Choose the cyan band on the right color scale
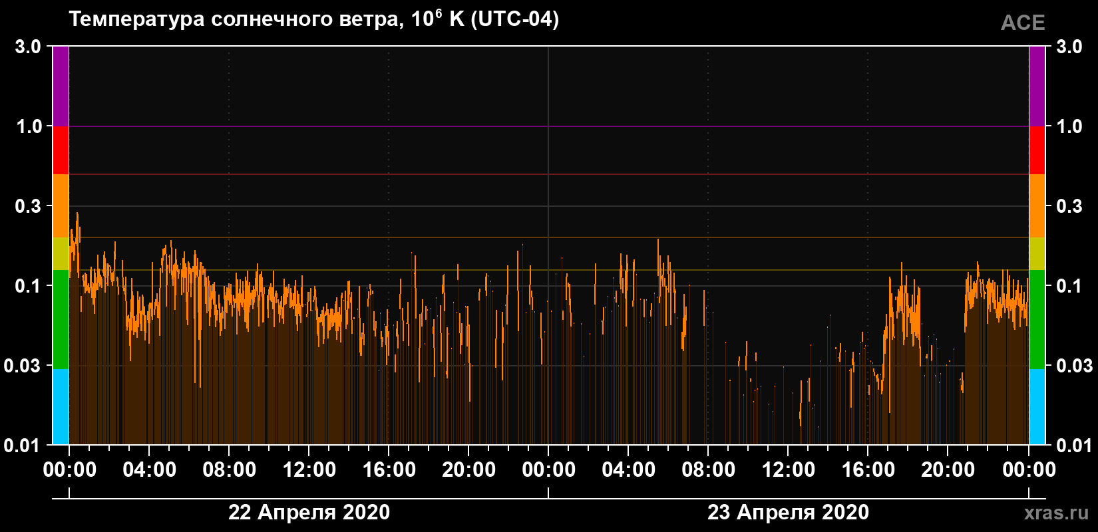The image size is (1098, 532). (1037, 406)
